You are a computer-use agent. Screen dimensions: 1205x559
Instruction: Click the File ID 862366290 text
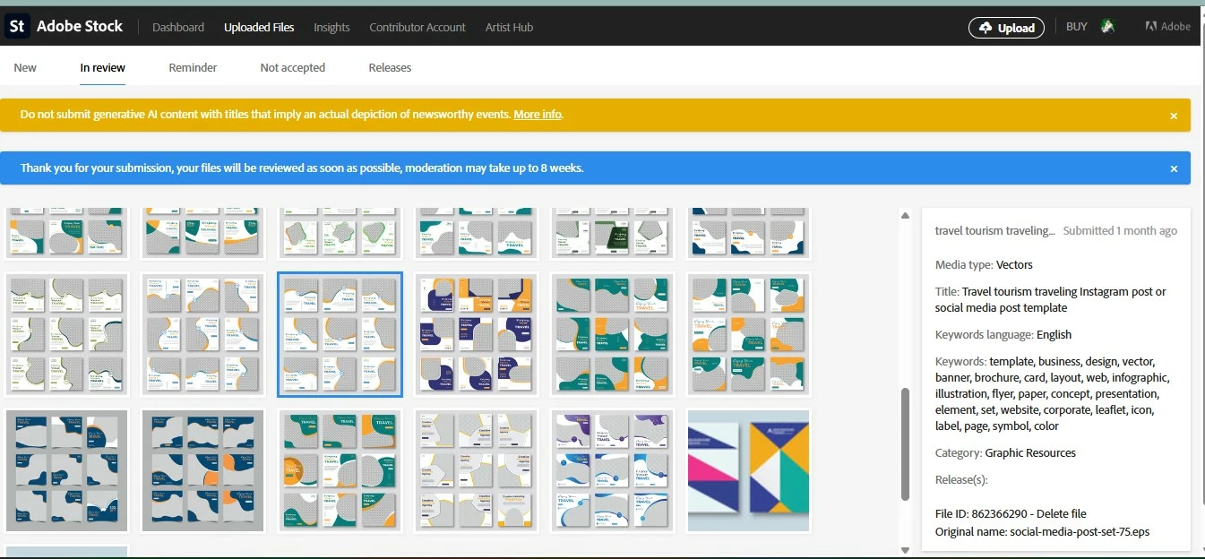click(x=980, y=513)
